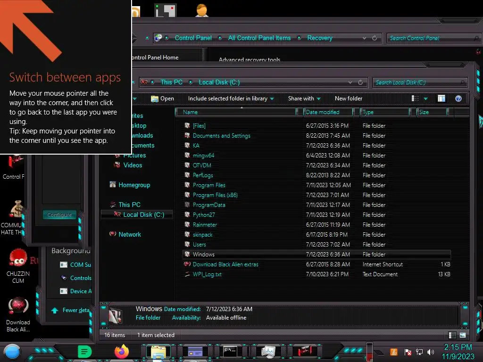The height and width of the screenshot is (362, 483).
Task: Expand the Local Disk address history dropdown
Action: (x=350, y=82)
